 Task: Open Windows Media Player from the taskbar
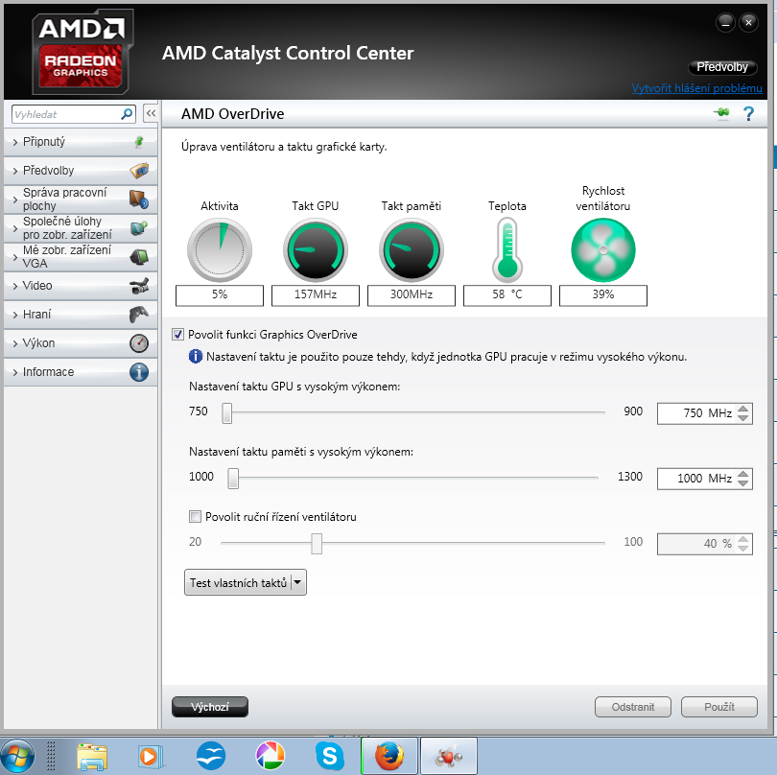click(151, 756)
